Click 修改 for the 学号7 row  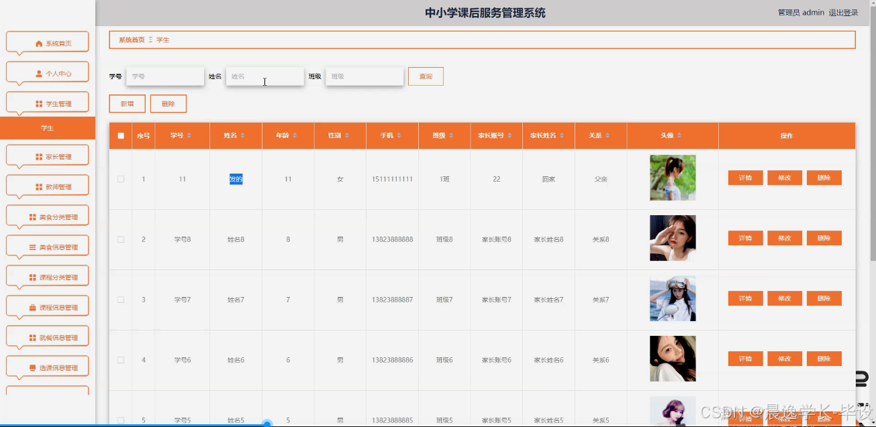(x=785, y=298)
